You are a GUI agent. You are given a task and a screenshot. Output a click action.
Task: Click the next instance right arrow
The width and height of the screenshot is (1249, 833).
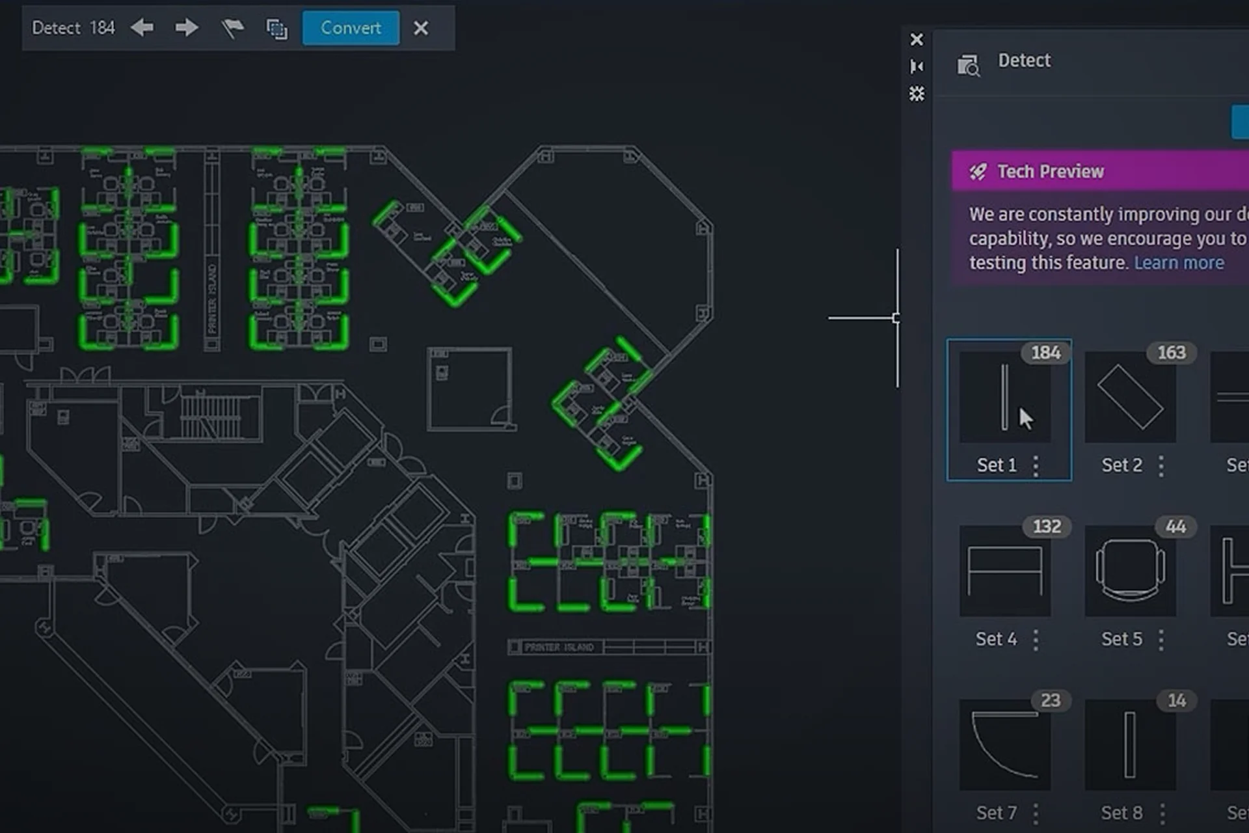click(x=187, y=27)
